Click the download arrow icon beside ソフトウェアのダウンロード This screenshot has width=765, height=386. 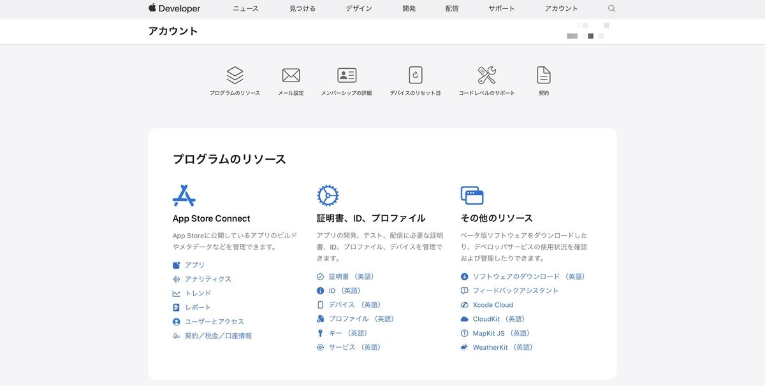click(465, 276)
